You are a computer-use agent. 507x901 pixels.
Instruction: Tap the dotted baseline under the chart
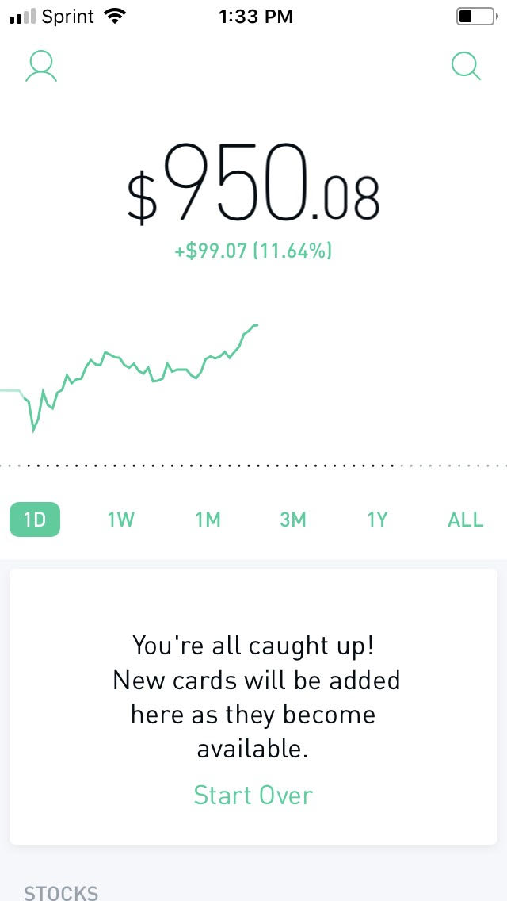click(x=253, y=466)
